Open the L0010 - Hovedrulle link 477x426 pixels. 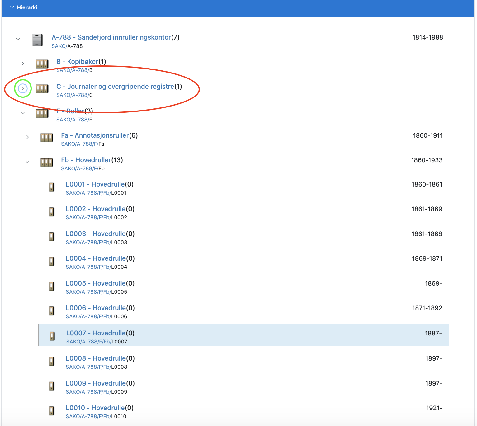(95, 408)
